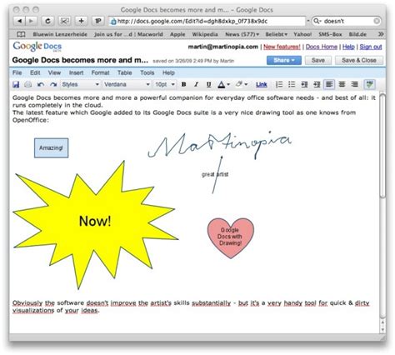
Task: Click the web clip scissors icon
Action: pyautogui.click(x=64, y=21)
